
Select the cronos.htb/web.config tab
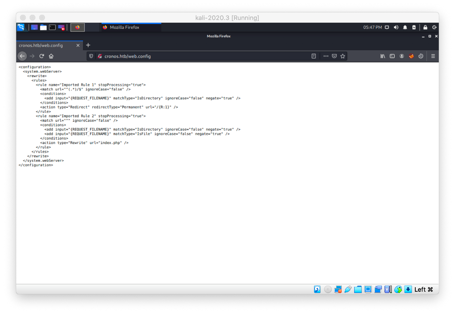[45, 45]
